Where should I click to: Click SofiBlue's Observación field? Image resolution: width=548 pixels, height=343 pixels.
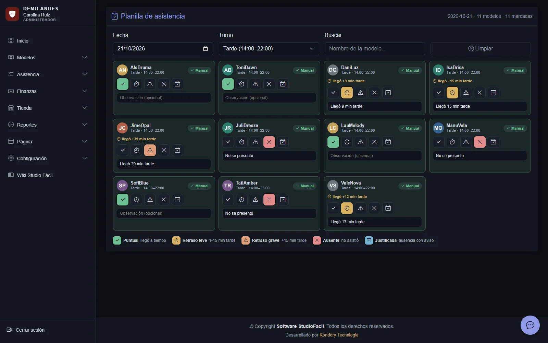click(164, 213)
